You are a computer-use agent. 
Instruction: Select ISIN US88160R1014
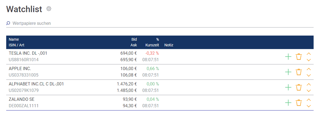(24, 60)
